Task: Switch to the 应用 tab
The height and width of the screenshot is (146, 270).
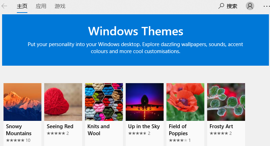Action: click(x=41, y=6)
